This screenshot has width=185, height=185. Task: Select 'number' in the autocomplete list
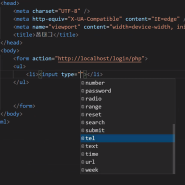pos(127,83)
